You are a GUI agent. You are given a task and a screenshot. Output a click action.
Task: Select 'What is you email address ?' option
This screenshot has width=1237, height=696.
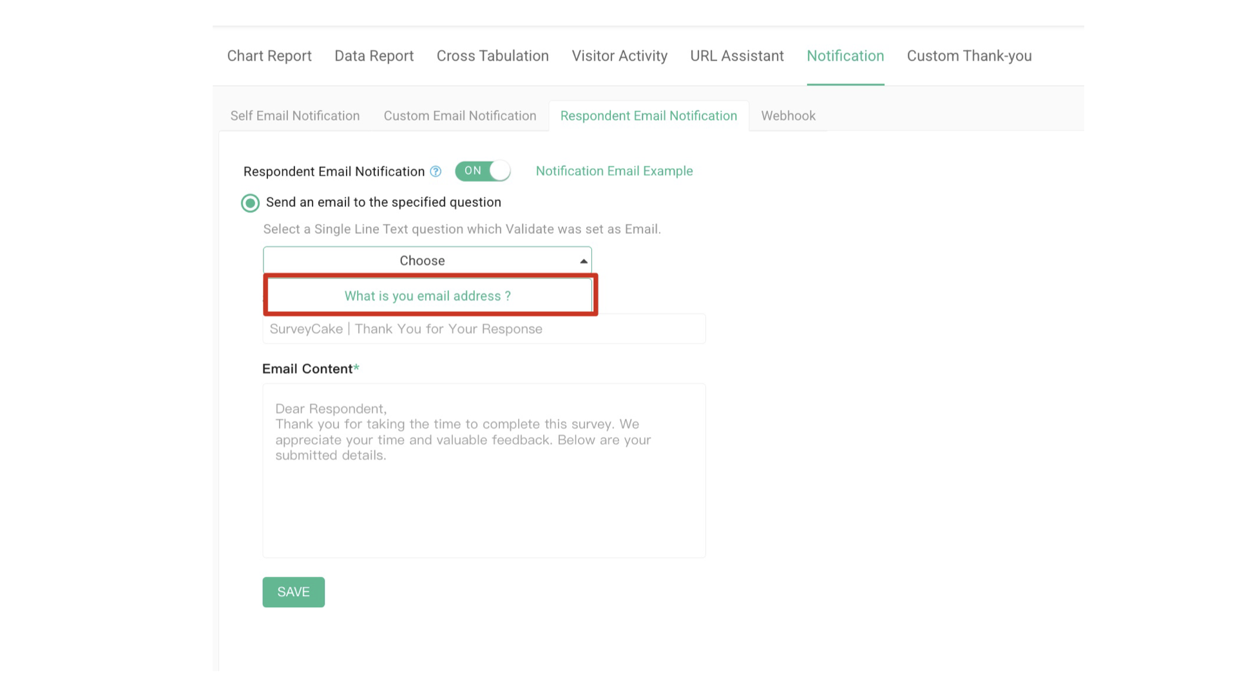pyautogui.click(x=427, y=295)
